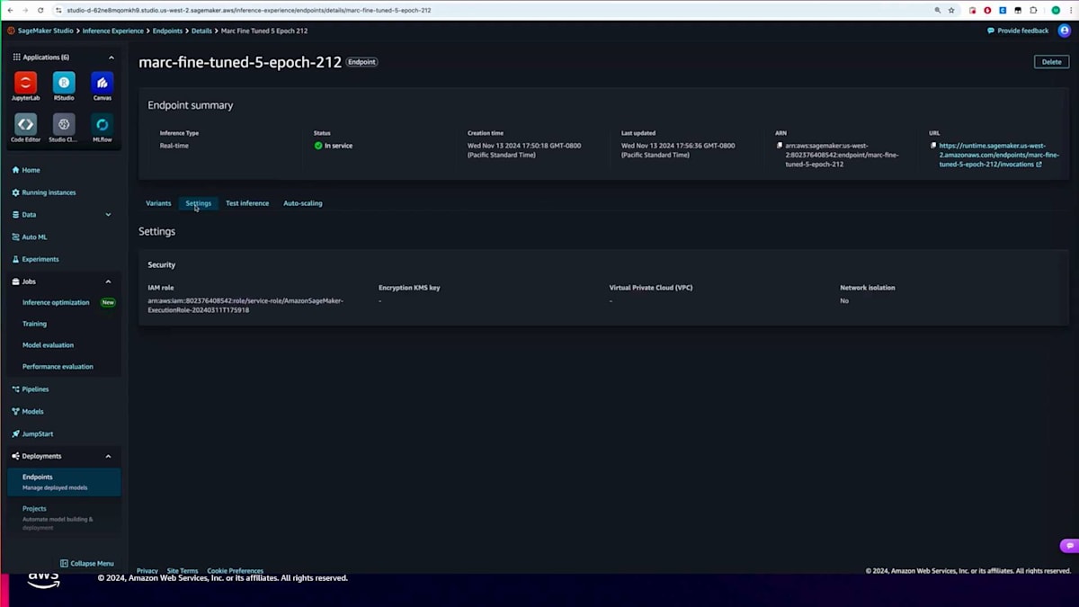
Task: Collapse the Applications (6) panel
Action: pos(111,58)
